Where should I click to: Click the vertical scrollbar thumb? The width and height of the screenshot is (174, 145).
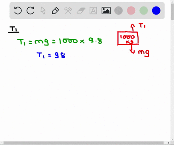pos(172,12)
